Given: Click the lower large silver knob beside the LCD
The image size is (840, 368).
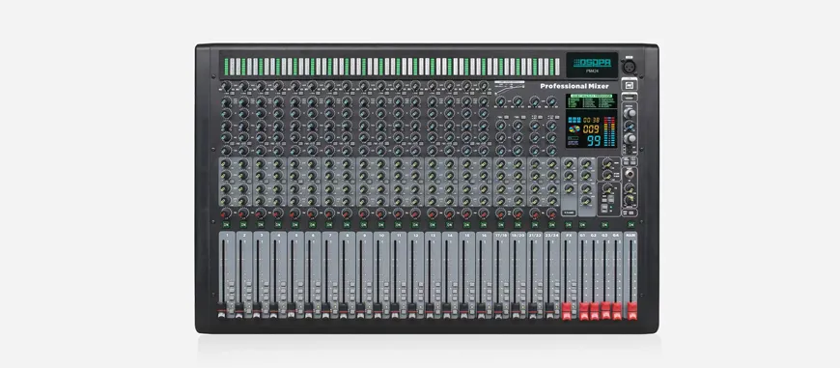Looking at the screenshot, I should [630, 138].
